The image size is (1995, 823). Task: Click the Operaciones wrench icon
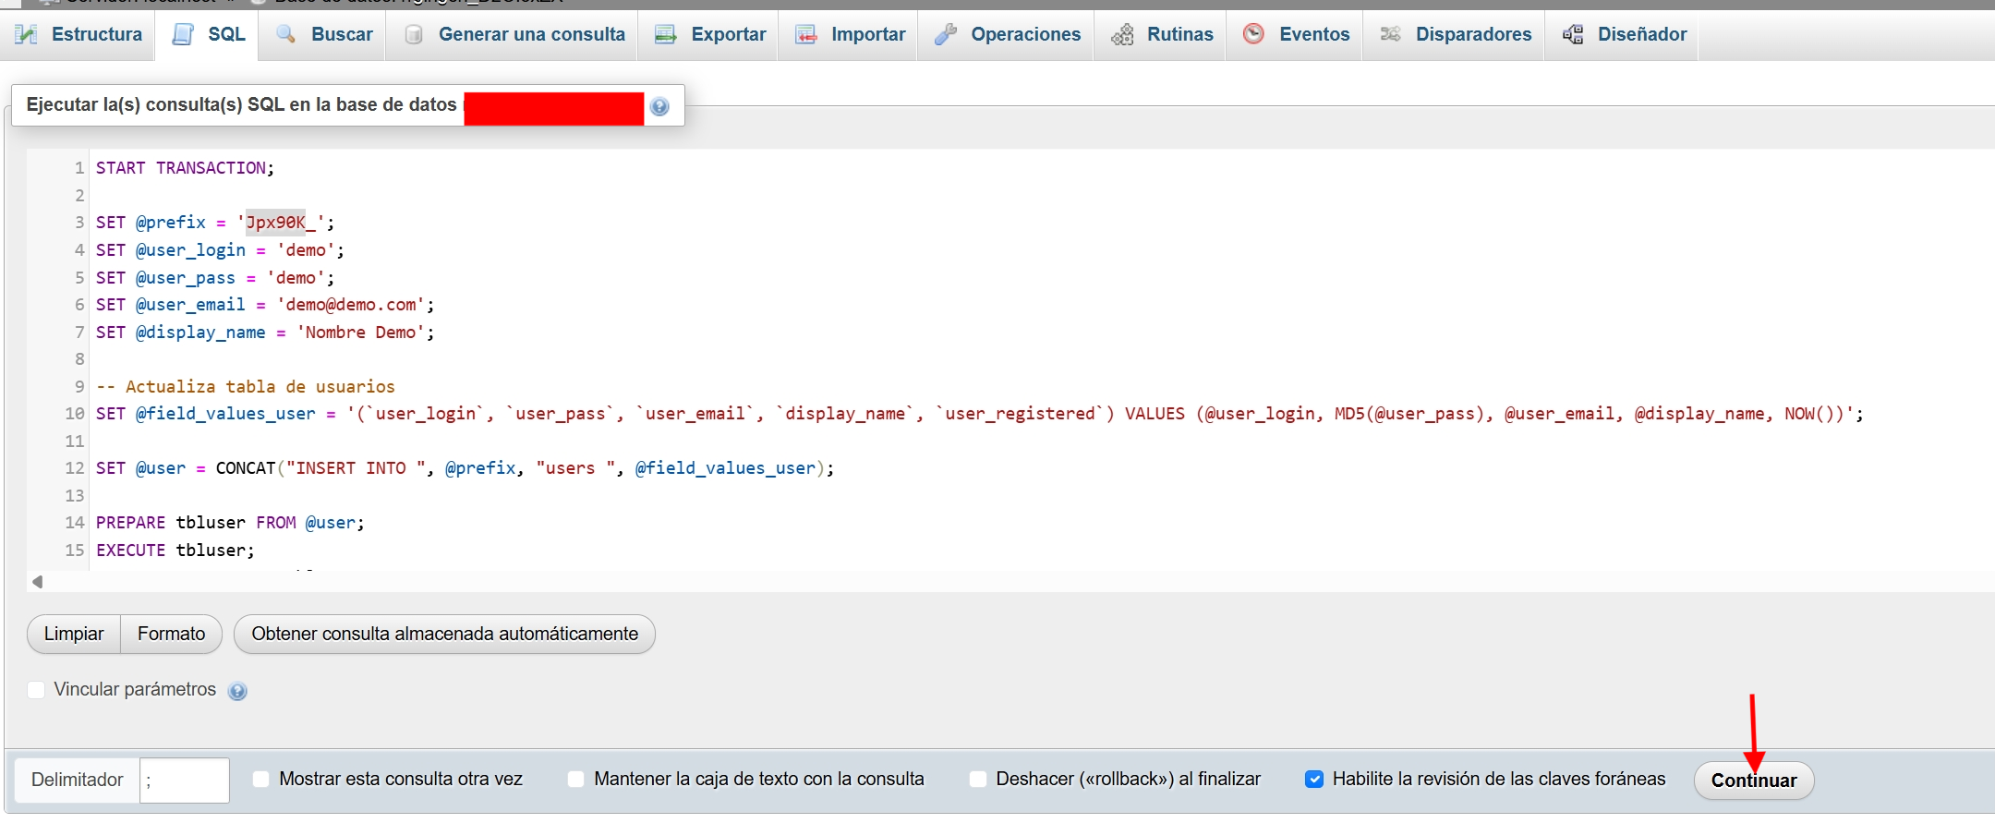945,35
